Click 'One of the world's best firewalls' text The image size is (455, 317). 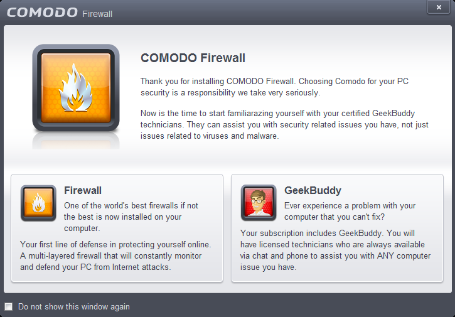131,217
